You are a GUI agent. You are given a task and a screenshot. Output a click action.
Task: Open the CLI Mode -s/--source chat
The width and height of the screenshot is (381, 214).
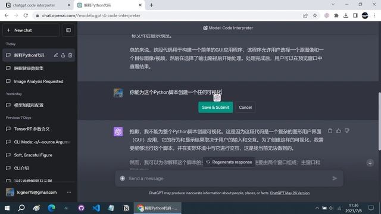pos(38,142)
